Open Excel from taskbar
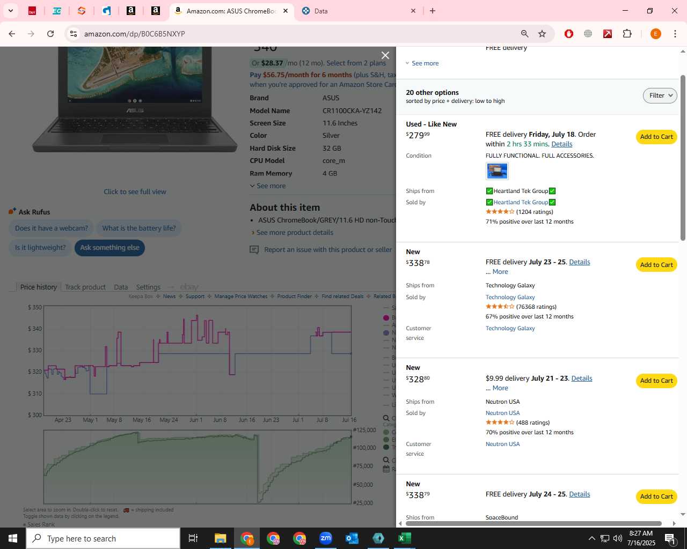This screenshot has height=549, width=687. 405,538
